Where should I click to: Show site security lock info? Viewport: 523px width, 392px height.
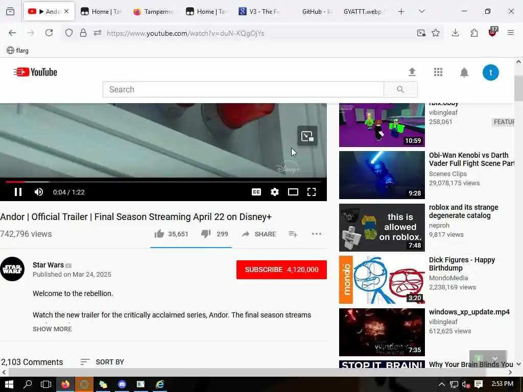83,33
